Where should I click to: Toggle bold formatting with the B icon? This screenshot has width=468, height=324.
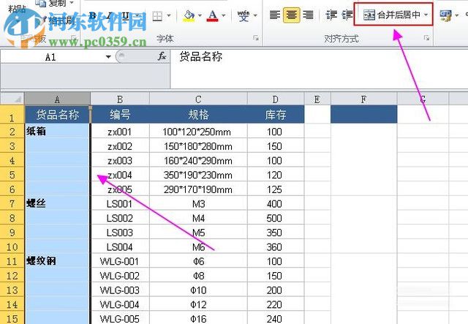click(x=93, y=15)
